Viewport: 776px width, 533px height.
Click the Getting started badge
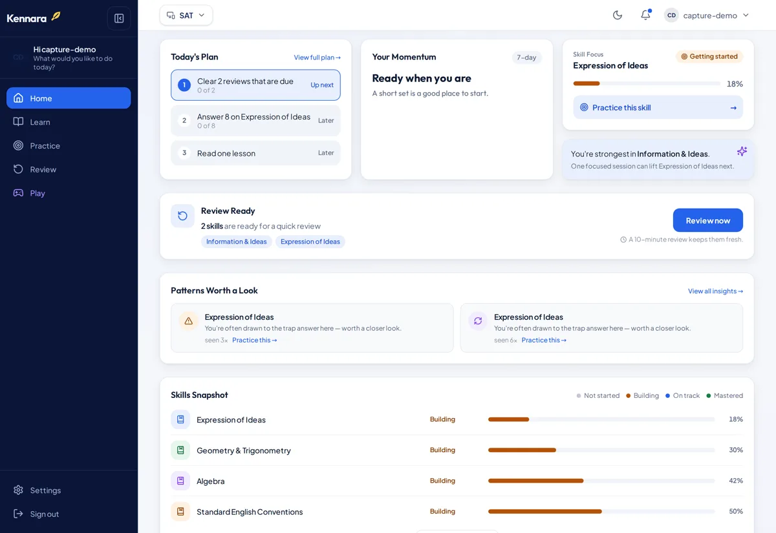coord(709,57)
